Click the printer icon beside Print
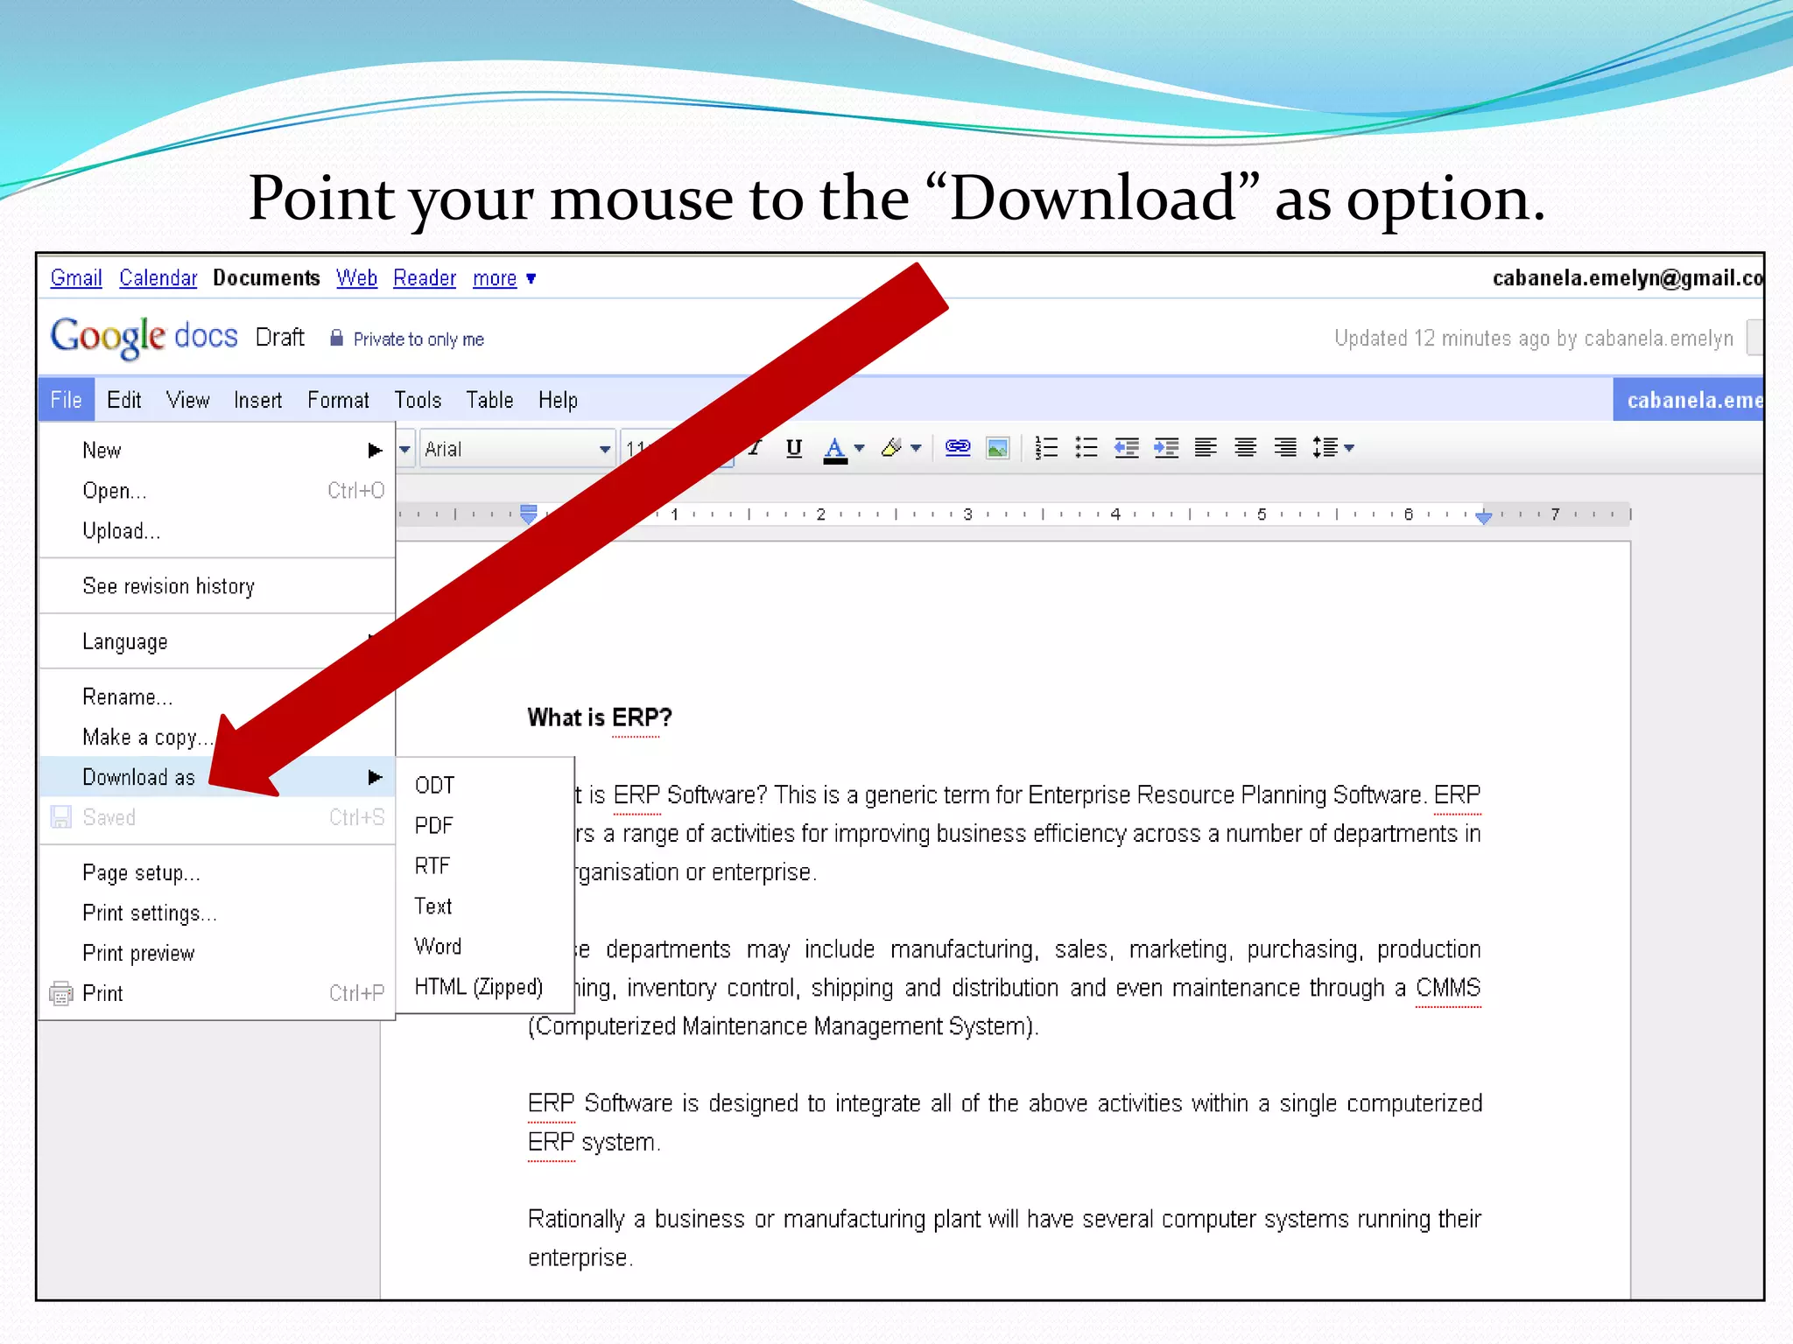Image resolution: width=1793 pixels, height=1344 pixels. [x=61, y=993]
